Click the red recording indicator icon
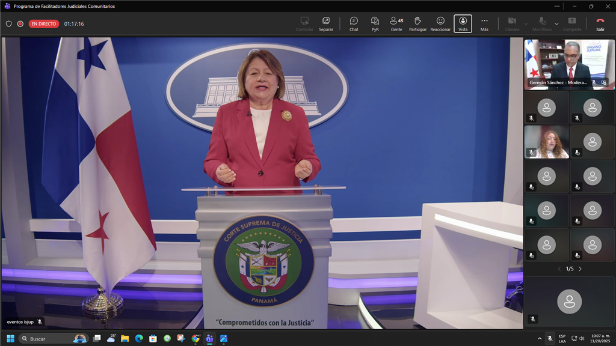This screenshot has height=346, width=616. [20, 24]
